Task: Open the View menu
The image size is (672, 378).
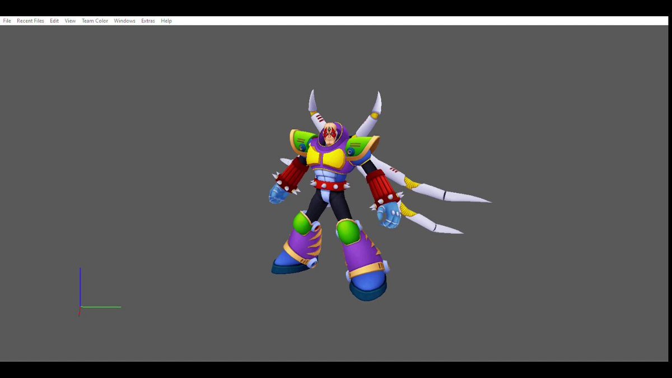Action: tap(70, 21)
